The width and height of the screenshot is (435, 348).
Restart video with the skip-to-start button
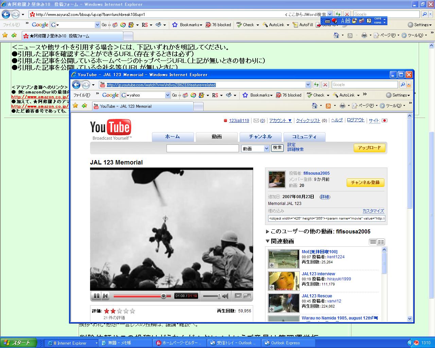tap(106, 296)
